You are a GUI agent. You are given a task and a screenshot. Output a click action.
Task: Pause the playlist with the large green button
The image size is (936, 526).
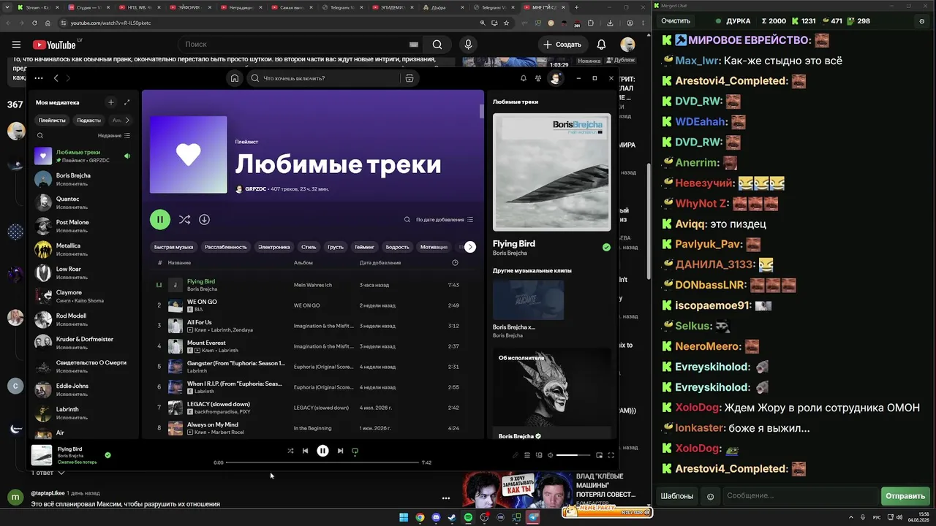tap(160, 219)
